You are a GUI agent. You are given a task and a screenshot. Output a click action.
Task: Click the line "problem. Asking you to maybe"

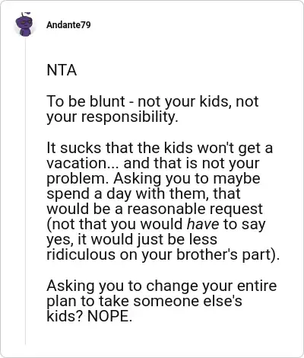(154, 179)
